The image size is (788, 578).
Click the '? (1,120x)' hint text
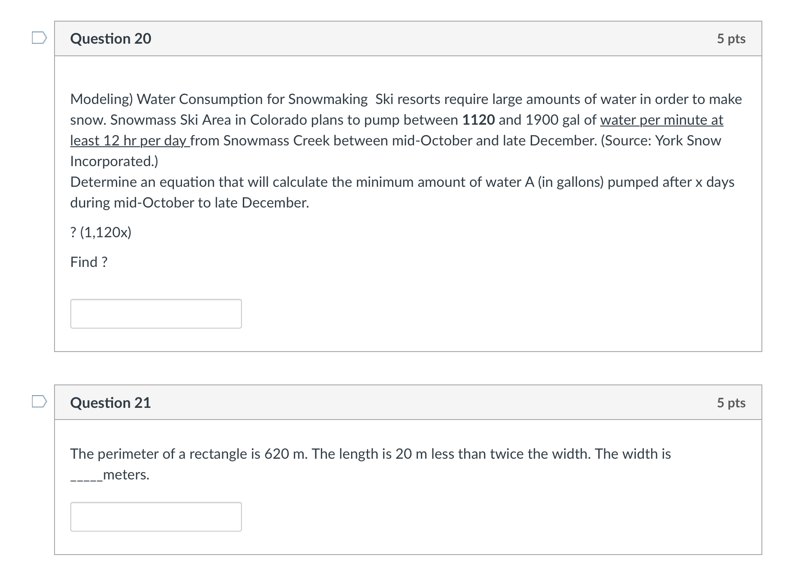(100, 233)
